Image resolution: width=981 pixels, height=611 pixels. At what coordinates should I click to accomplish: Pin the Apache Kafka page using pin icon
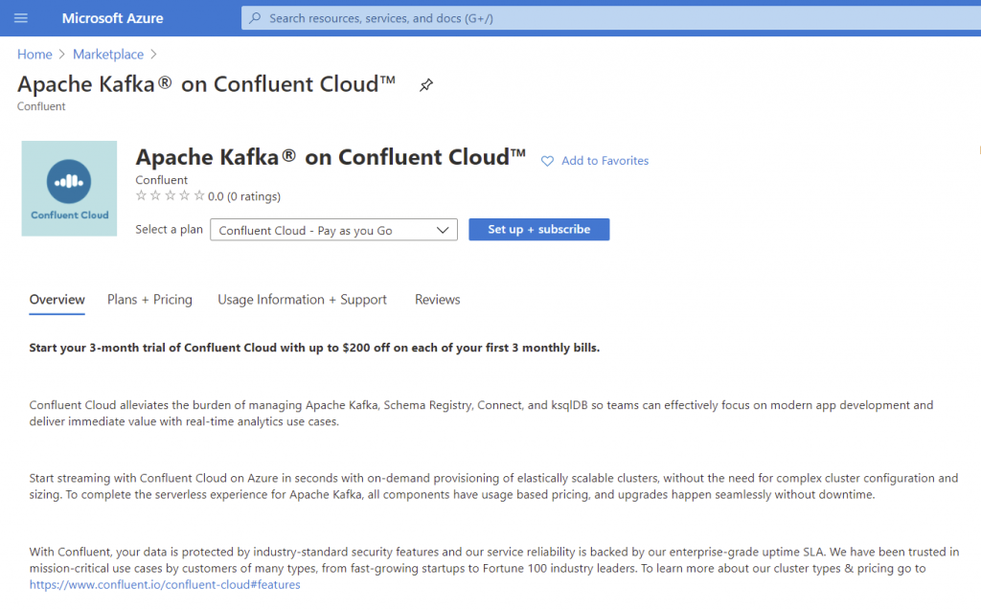(x=426, y=85)
